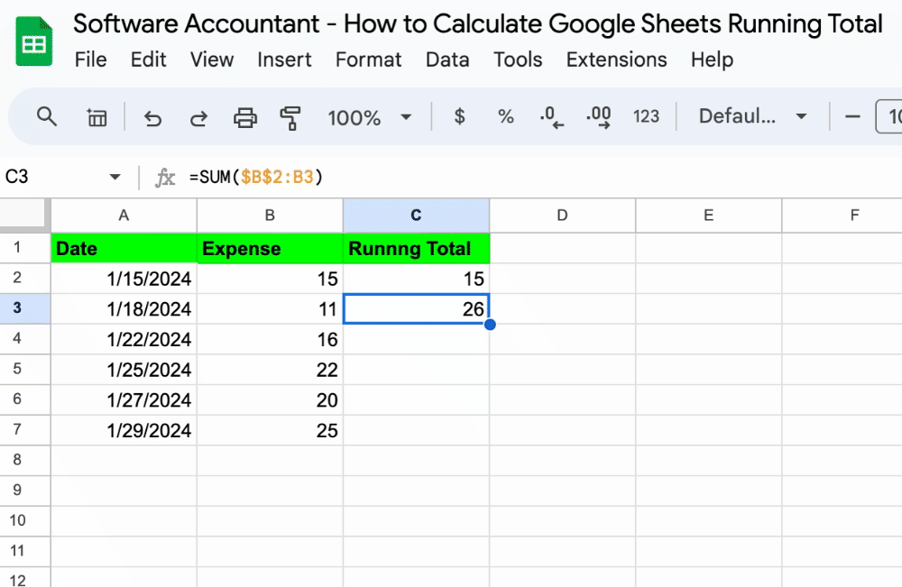Select cell with date 1/22/2024
Viewport: 902px width, 587px height.
(x=124, y=339)
